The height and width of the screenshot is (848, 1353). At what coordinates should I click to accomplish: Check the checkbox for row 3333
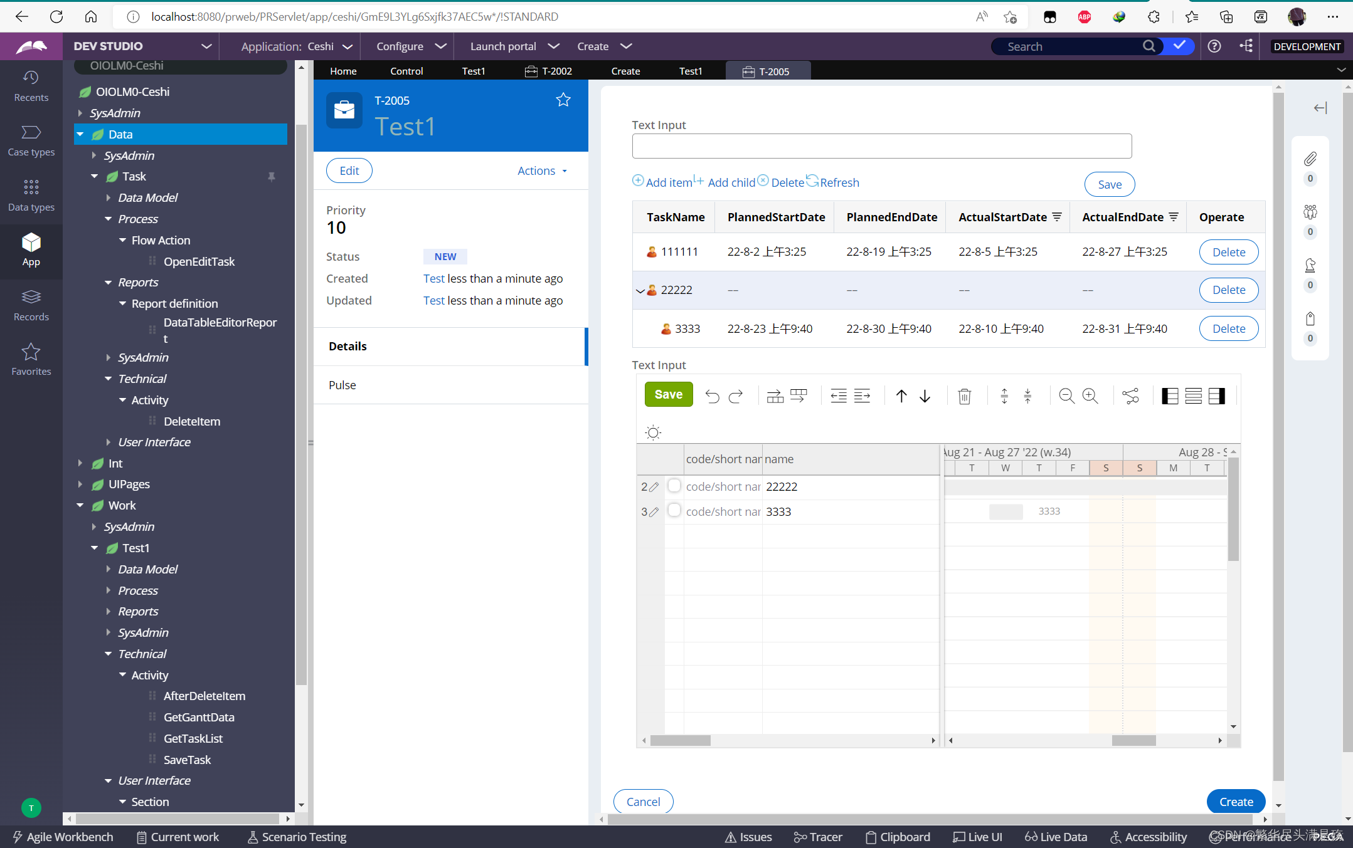click(x=674, y=510)
